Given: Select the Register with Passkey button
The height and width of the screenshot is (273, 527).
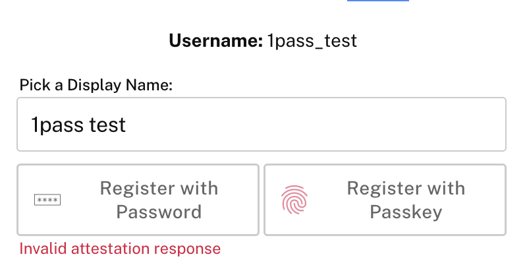Looking at the screenshot, I should tap(385, 200).
